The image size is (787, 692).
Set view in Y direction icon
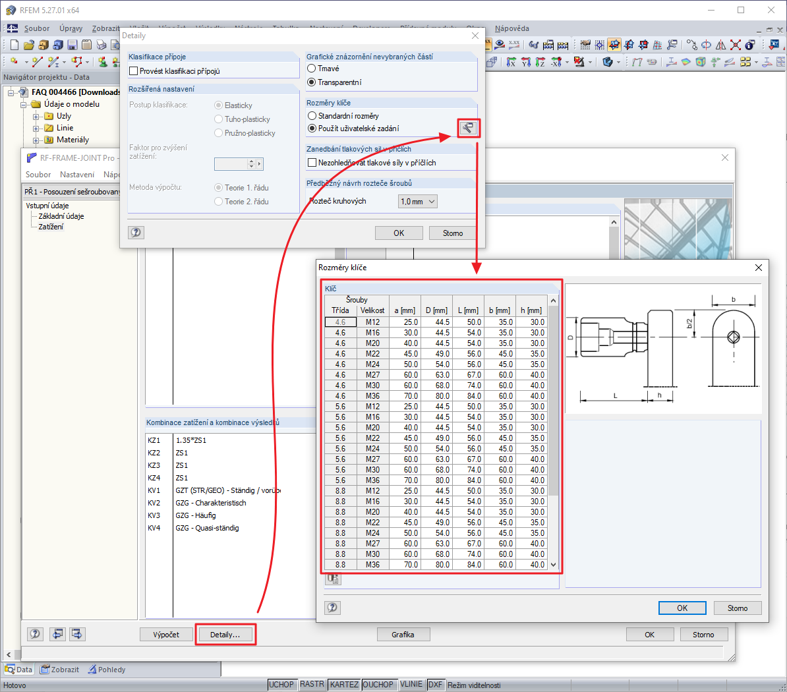525,62
